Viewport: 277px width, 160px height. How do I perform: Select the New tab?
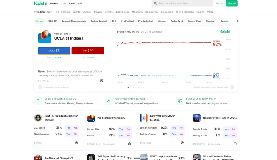coord(50,12)
